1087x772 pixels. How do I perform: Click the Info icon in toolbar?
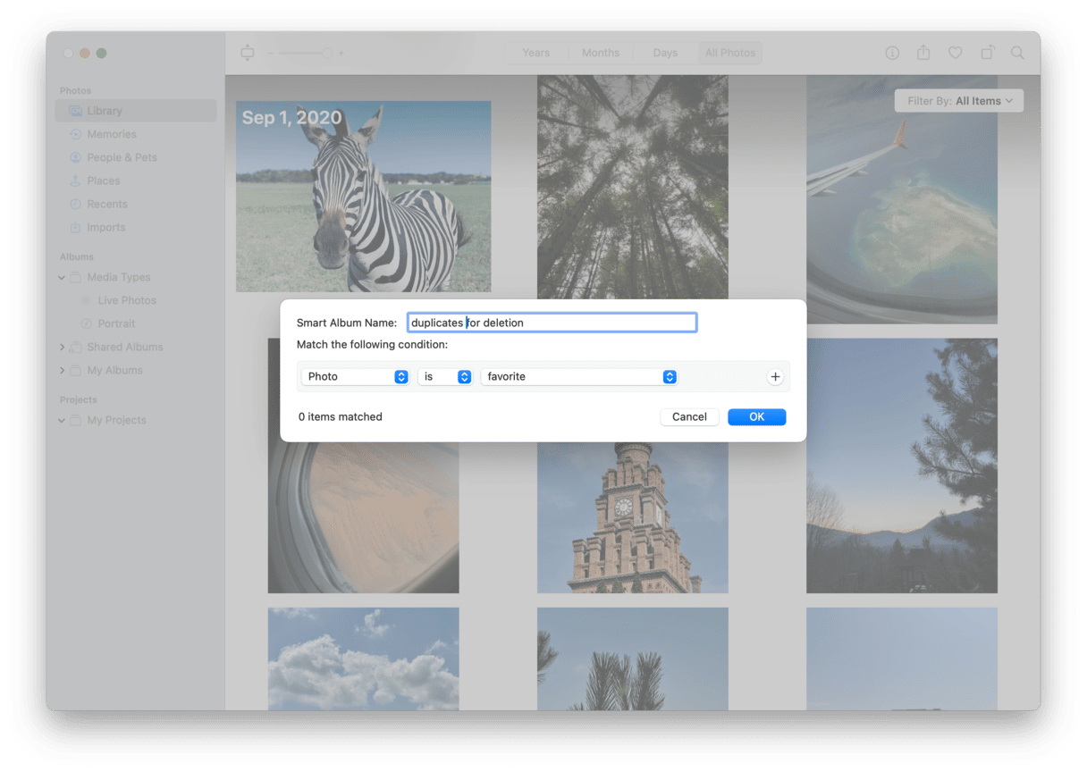click(891, 53)
